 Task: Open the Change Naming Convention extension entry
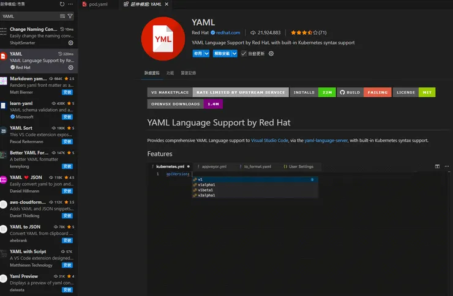39,36
